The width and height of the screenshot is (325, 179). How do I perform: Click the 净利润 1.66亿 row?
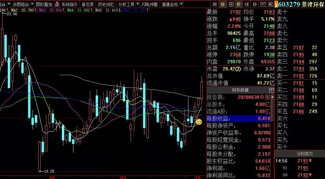(238, 168)
